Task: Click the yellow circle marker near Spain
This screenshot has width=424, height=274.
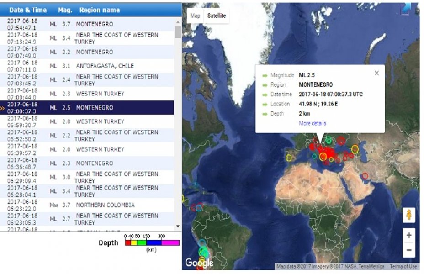Action: click(289, 158)
